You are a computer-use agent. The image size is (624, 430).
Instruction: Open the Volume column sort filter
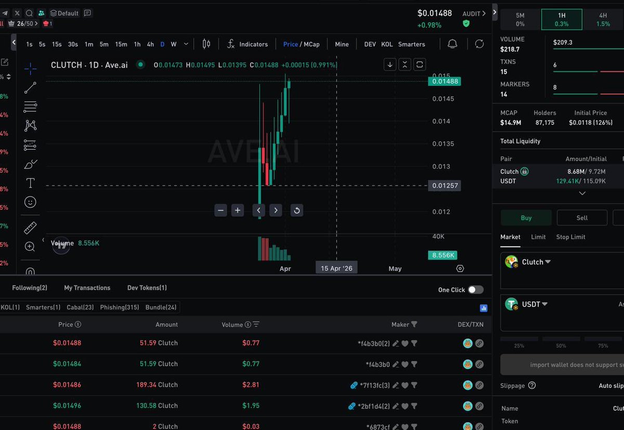(x=256, y=324)
